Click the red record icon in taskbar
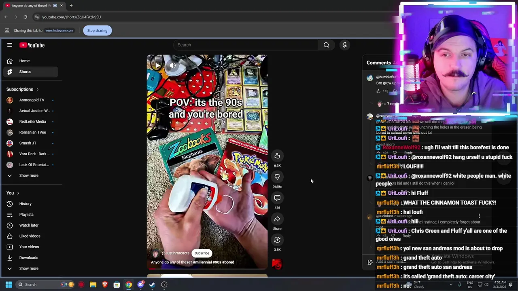This screenshot has height=291, width=518. click(x=81, y=285)
